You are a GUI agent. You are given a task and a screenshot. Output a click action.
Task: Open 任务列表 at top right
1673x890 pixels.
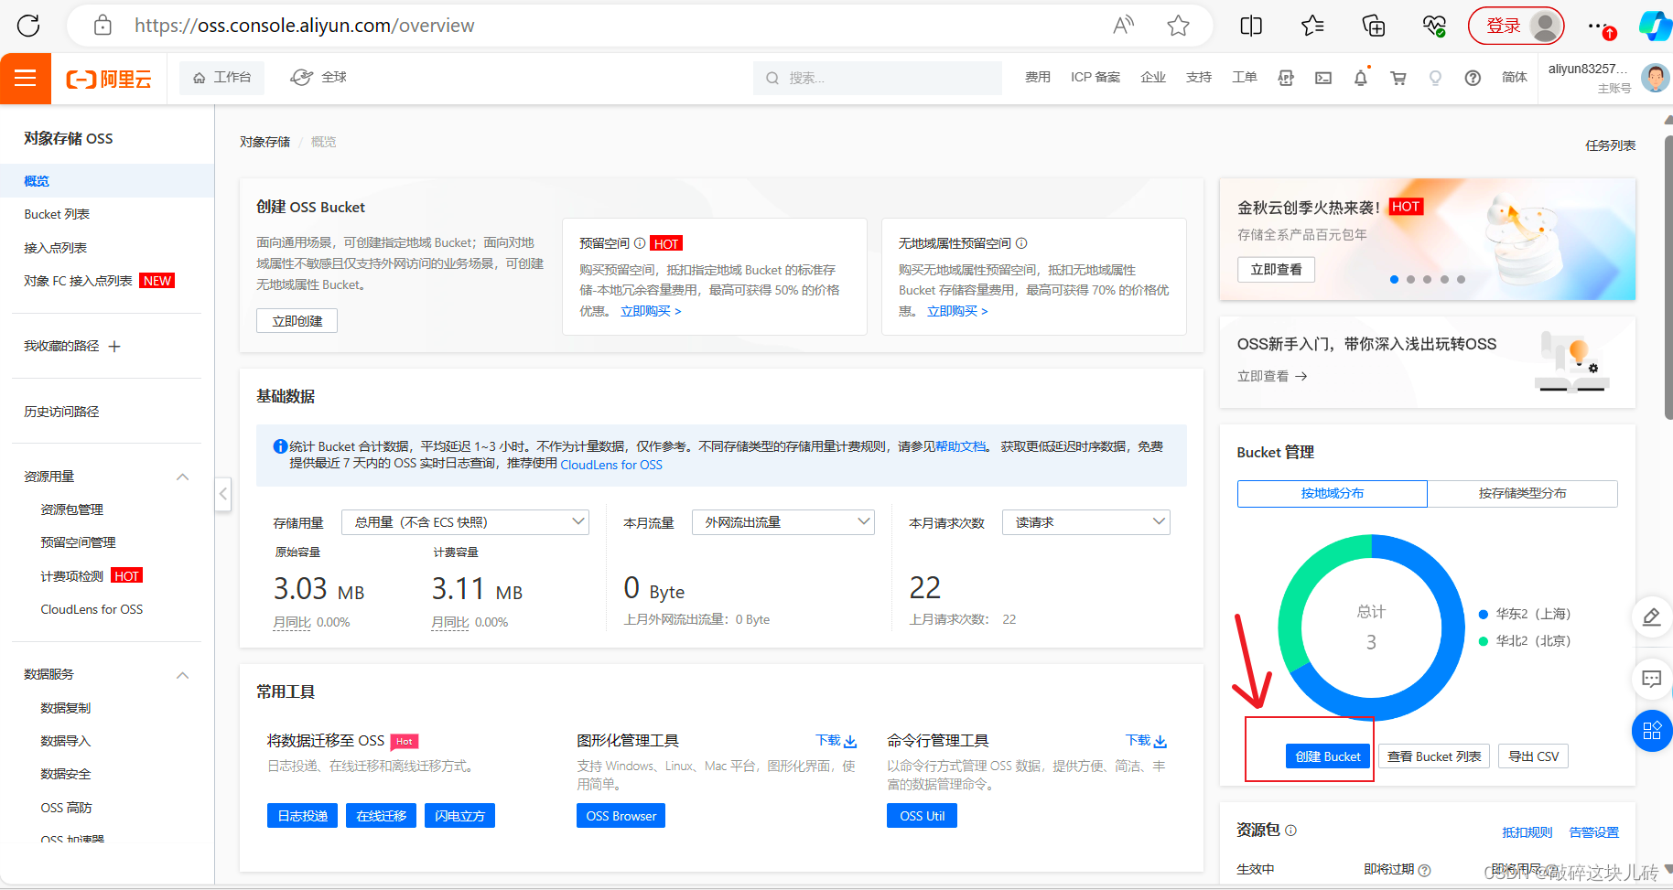click(1610, 145)
